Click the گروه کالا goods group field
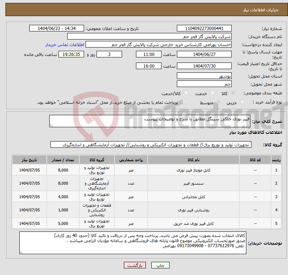This screenshot has height=275, width=288. coord(151,144)
